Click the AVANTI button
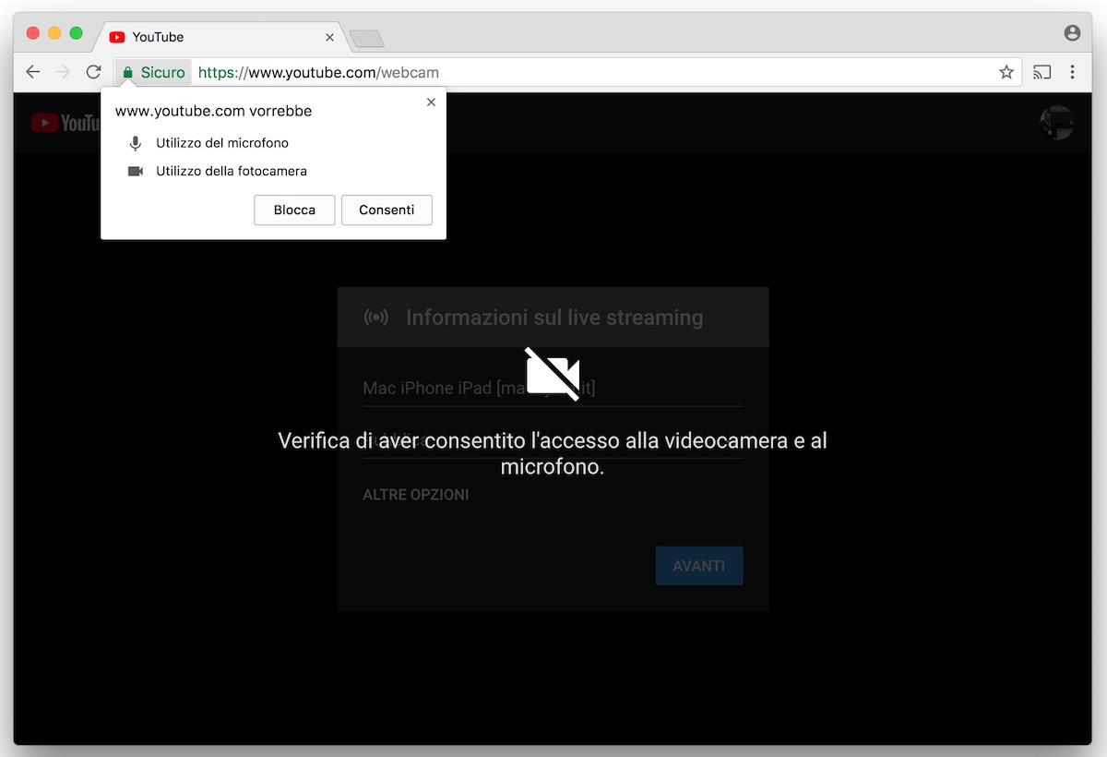Image resolution: width=1107 pixels, height=757 pixels. [x=699, y=566]
